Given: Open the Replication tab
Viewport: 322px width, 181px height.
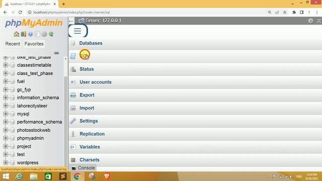Looking at the screenshot, I should tap(92, 134).
